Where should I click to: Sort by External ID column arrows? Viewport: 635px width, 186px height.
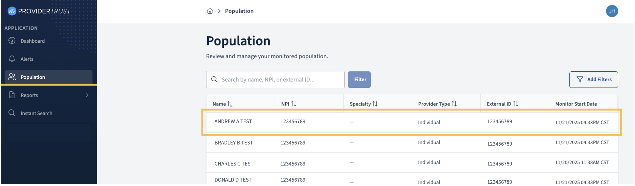coord(515,104)
